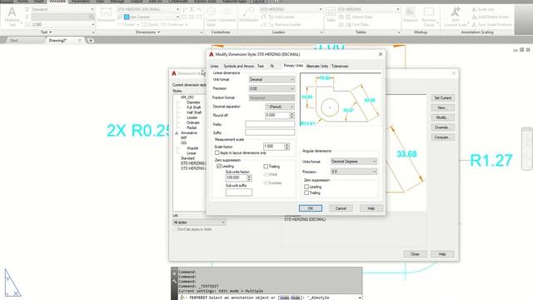533x300 pixels.
Task: Click the new drawing tab plus icon
Action: coord(91,41)
